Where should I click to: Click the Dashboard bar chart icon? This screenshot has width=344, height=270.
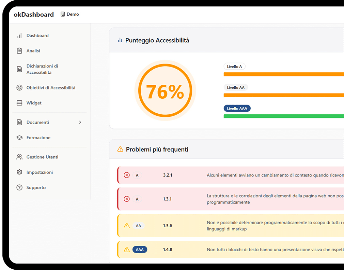coord(19,35)
